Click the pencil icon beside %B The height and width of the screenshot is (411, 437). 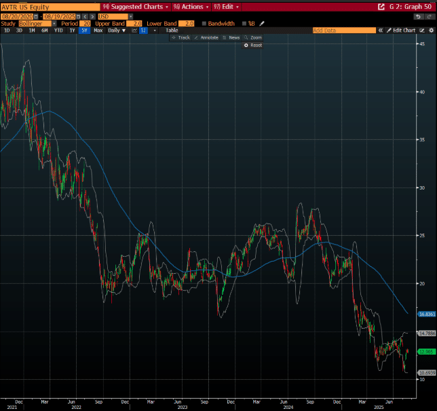261,24
